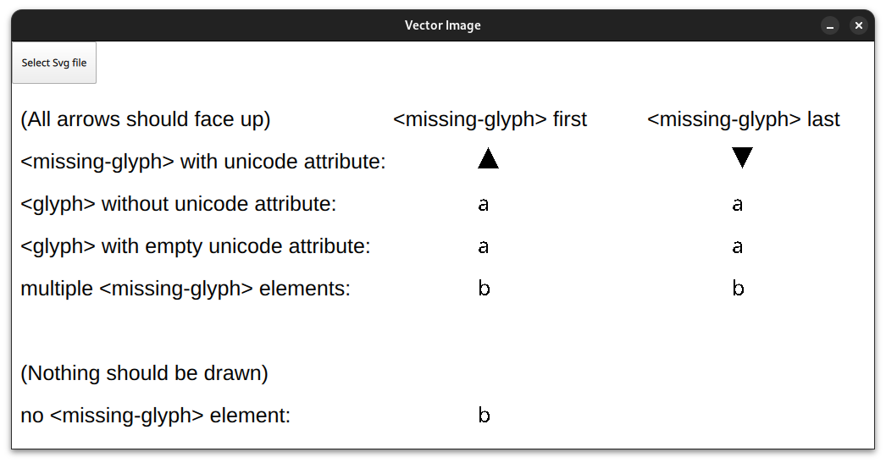Close the Vector Image window
This screenshot has width=886, height=463.
(x=859, y=25)
